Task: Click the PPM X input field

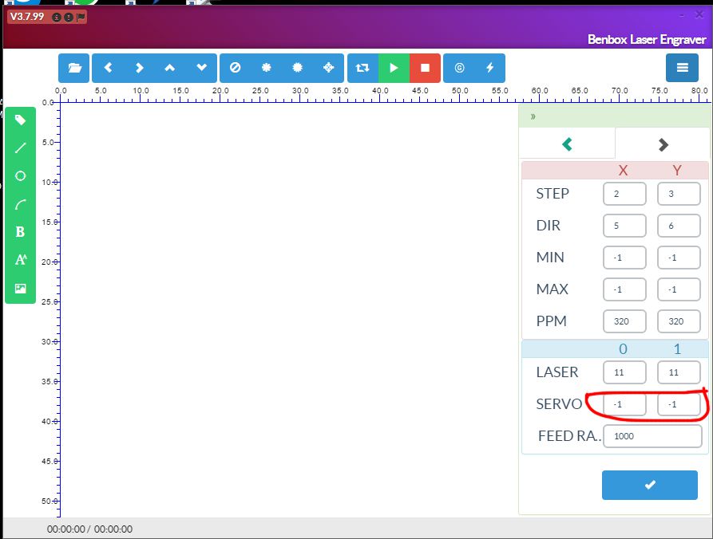Action: point(624,321)
